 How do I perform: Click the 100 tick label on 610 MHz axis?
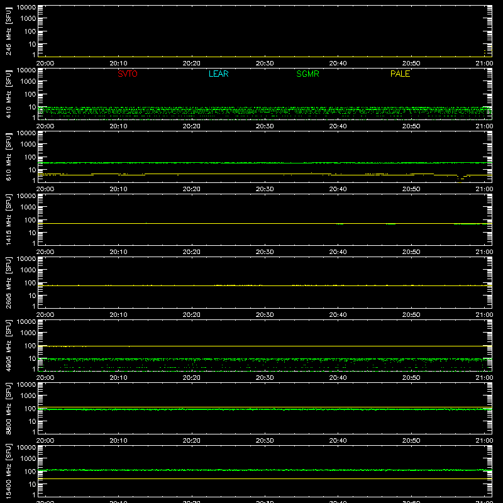(x=30, y=157)
